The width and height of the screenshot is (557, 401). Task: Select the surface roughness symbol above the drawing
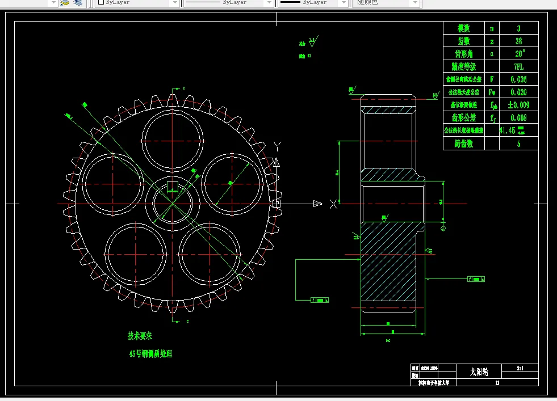coord(313,41)
